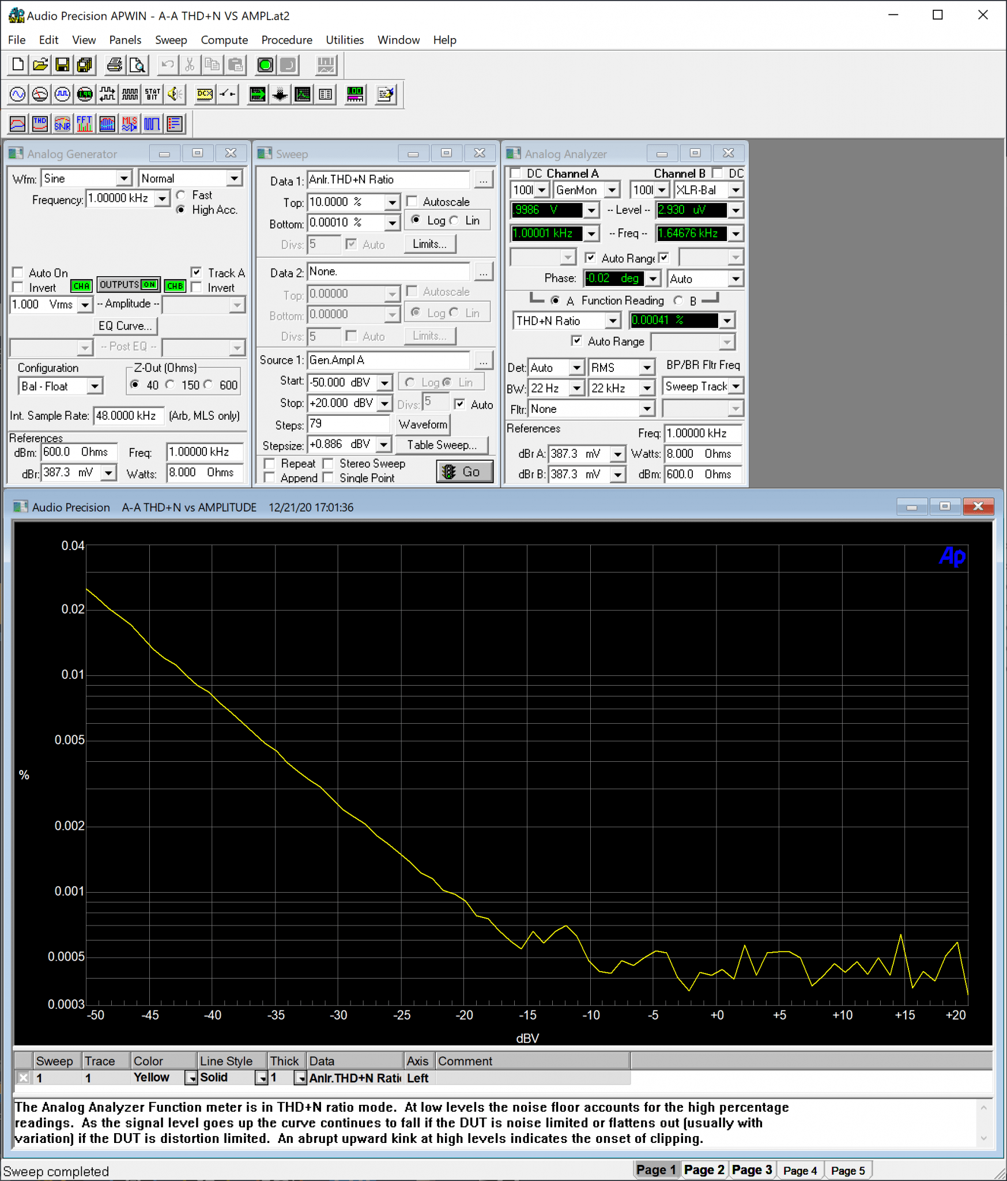Click the frequency response quick-launch icon
This screenshot has width=1007, height=1181.
[x=18, y=123]
